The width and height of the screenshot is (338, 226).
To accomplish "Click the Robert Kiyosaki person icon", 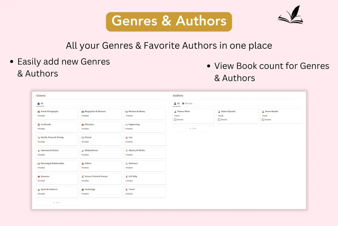I will (x=219, y=112).
